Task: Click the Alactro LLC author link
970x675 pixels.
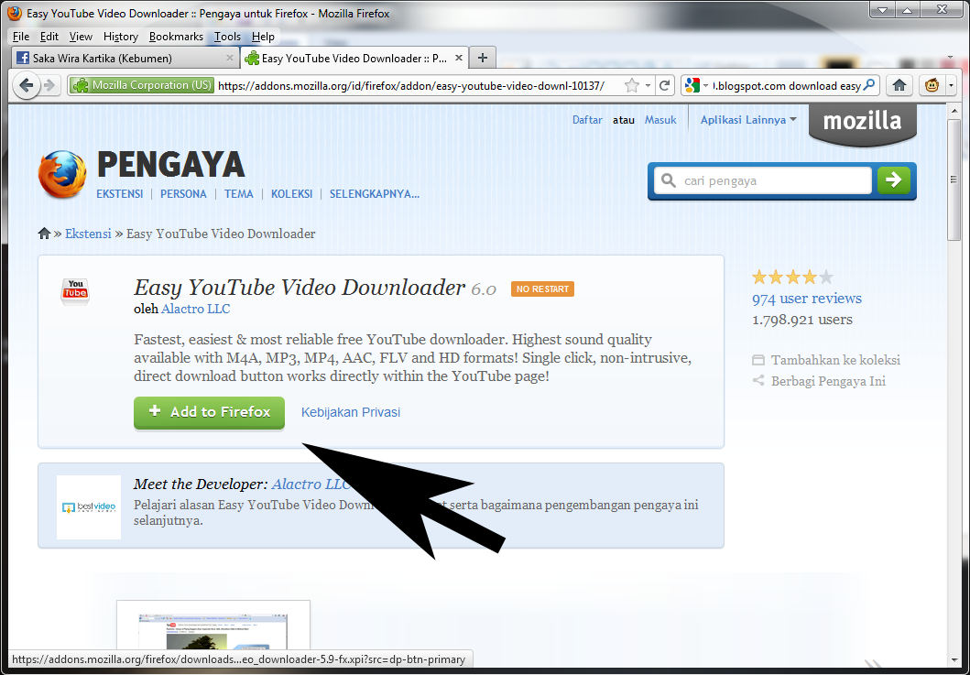Action: tap(195, 309)
